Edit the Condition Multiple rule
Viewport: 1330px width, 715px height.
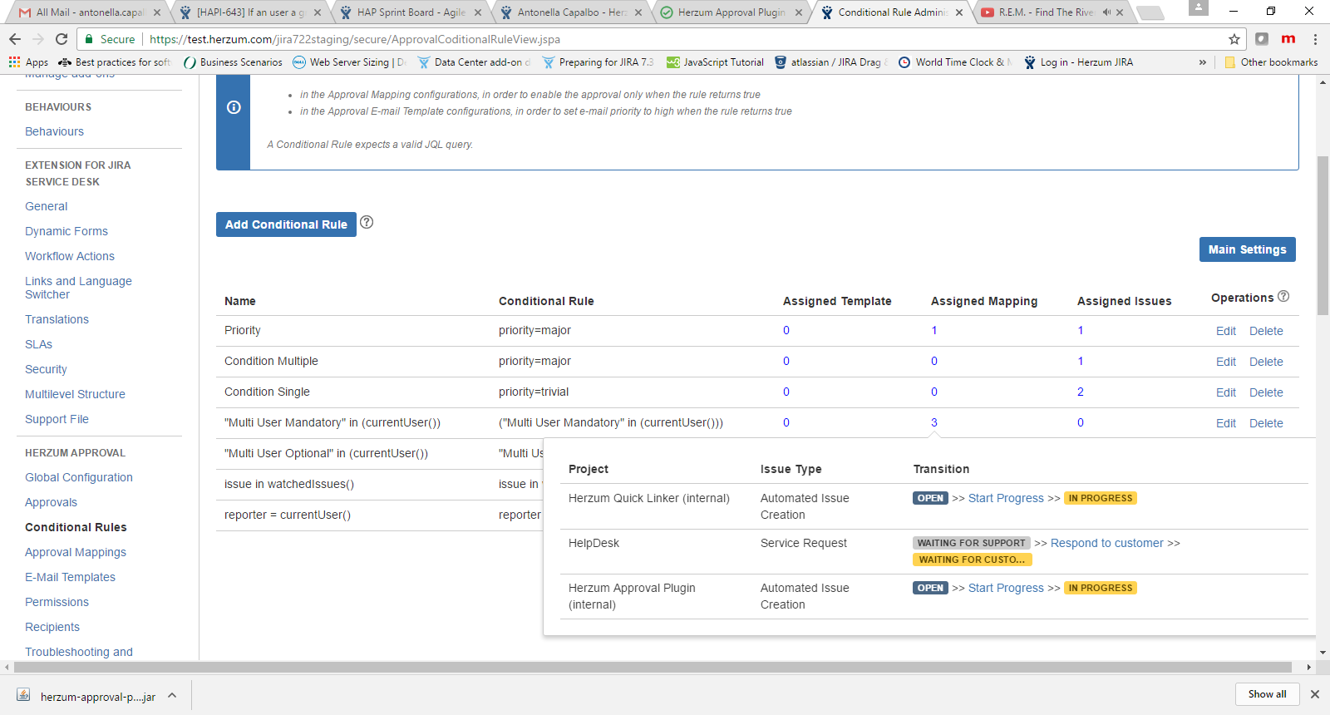(x=1225, y=362)
